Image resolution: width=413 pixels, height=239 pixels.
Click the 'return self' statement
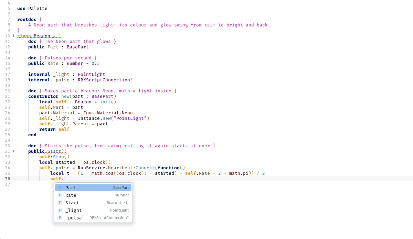54,129
